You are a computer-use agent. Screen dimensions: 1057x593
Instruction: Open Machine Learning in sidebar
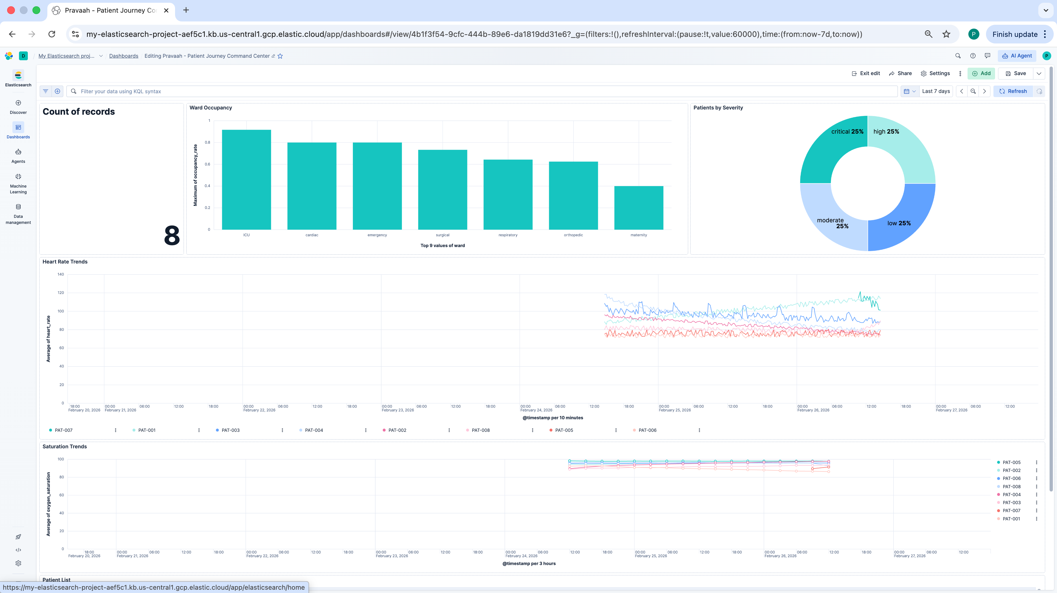pyautogui.click(x=18, y=183)
